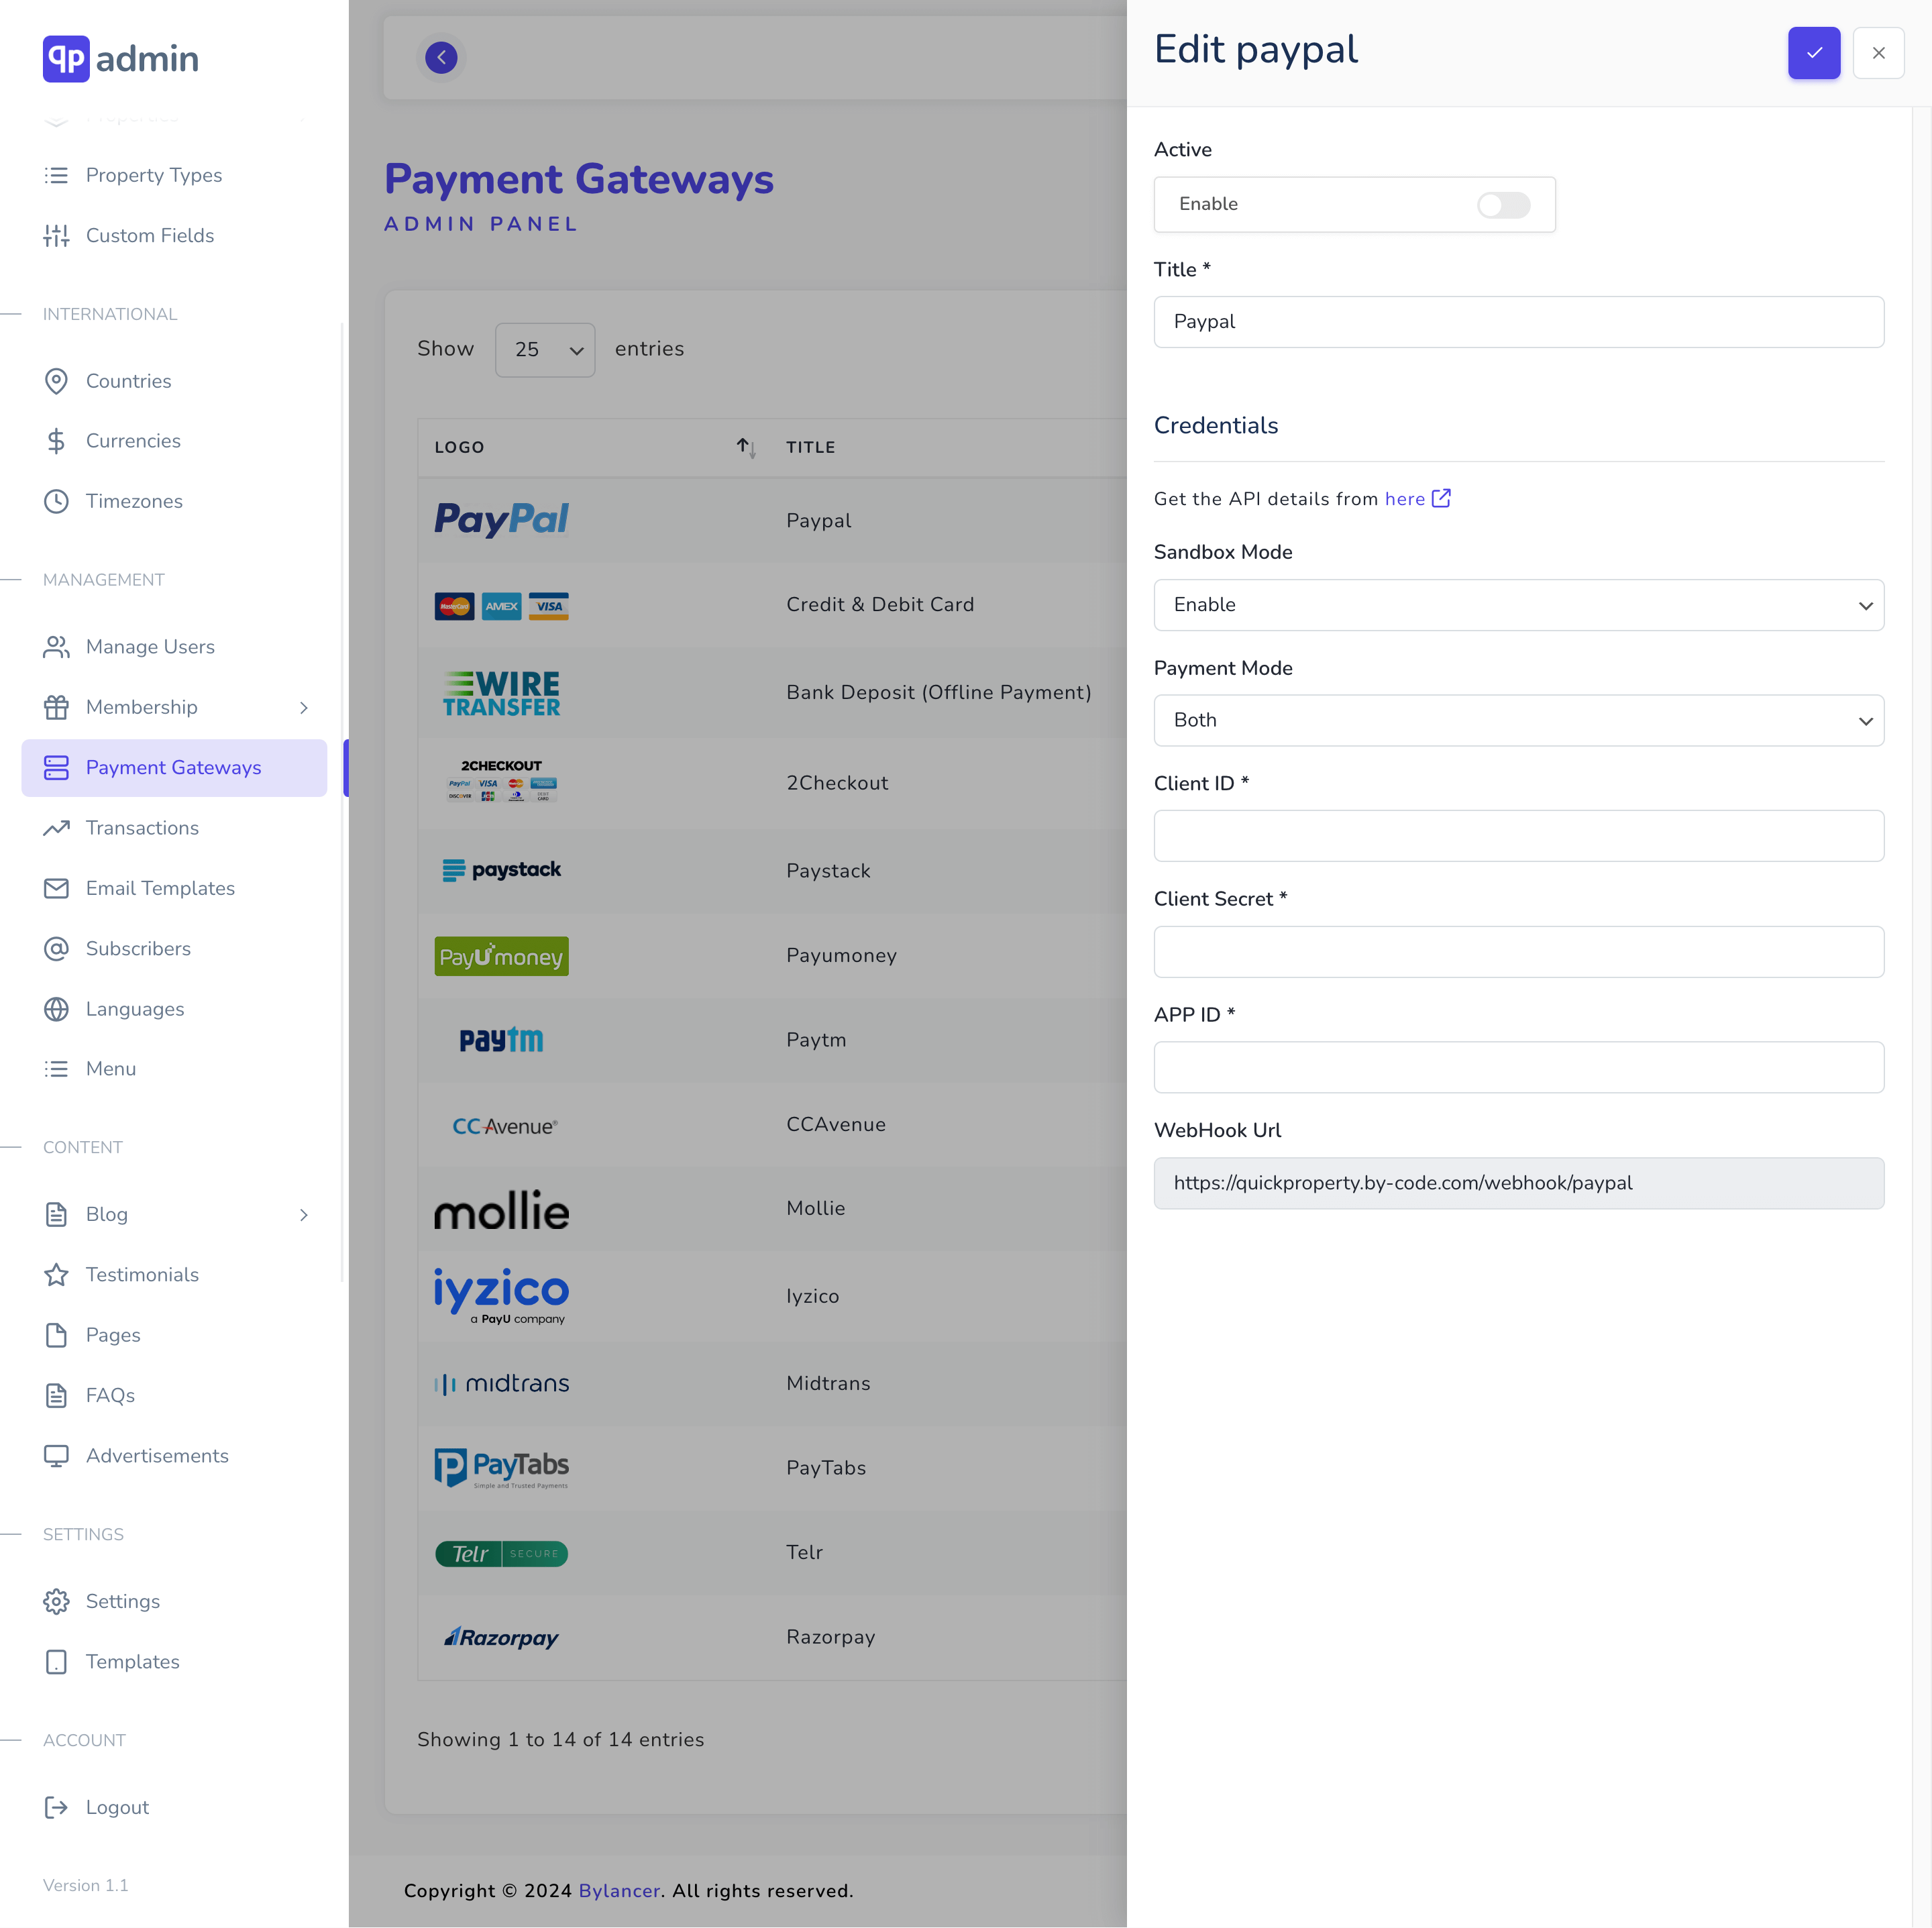This screenshot has height=1928, width=1932.
Task: Click the Membership gift icon
Action: (x=56, y=707)
